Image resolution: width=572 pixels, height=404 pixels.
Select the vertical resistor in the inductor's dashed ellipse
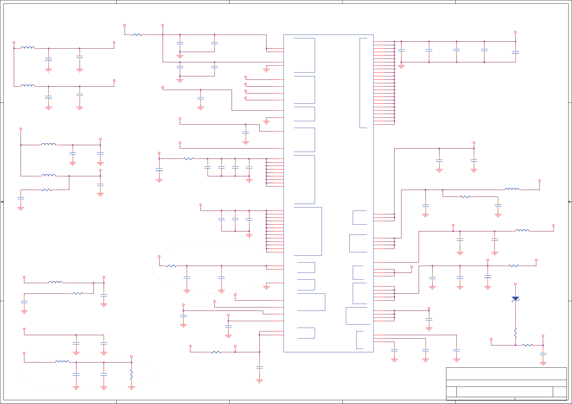coord(131,374)
